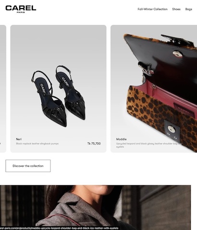
Task: Click the CAREL Paris logo
Action: coord(21,9)
